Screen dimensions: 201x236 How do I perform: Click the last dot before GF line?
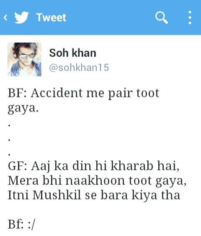(x=9, y=155)
